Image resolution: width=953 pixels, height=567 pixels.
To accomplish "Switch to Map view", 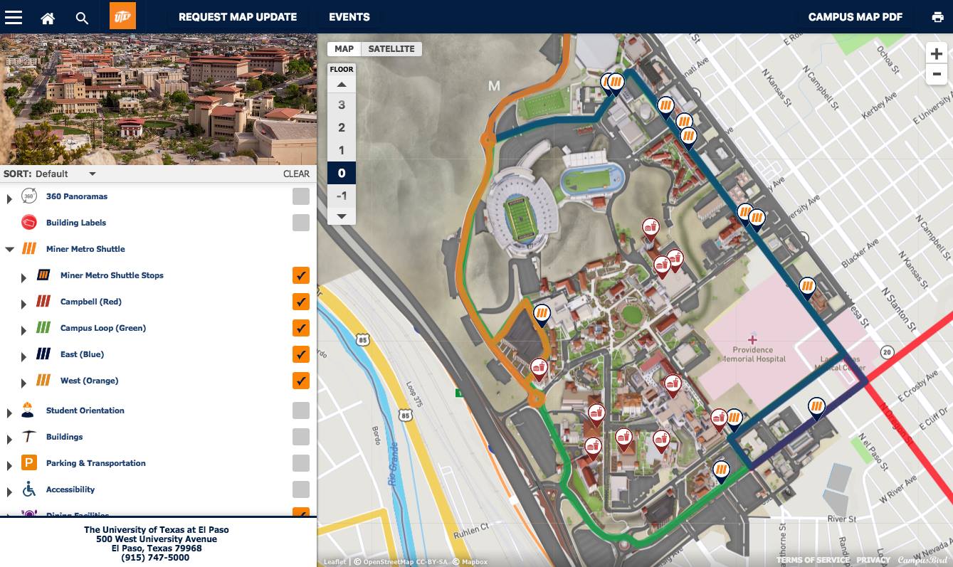I will pyautogui.click(x=344, y=49).
